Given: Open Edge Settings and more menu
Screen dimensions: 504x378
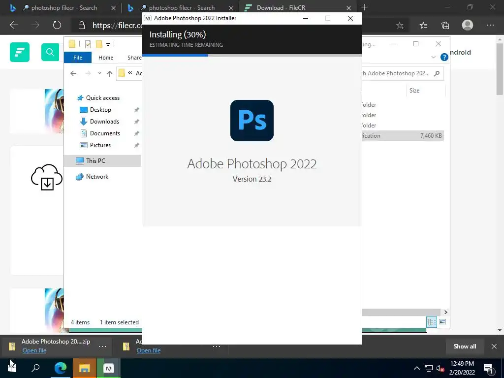Looking at the screenshot, I should click(490, 25).
